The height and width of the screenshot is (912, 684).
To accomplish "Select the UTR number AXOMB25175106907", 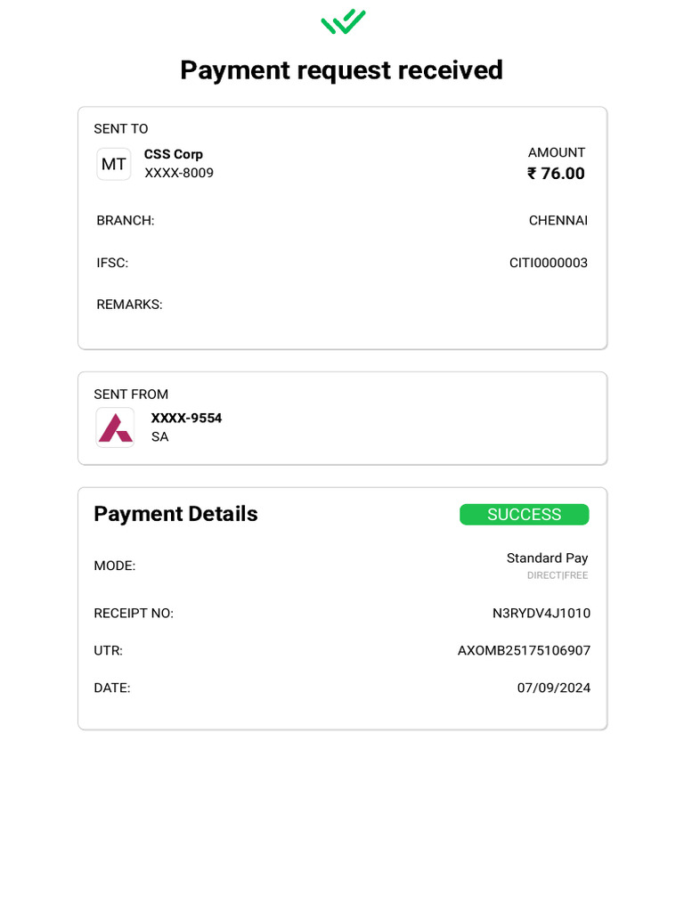I will 524,650.
